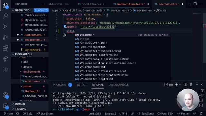This screenshot has width=206, height=116.
Task: Open the Live Share view in activity bar
Action: point(5,59)
